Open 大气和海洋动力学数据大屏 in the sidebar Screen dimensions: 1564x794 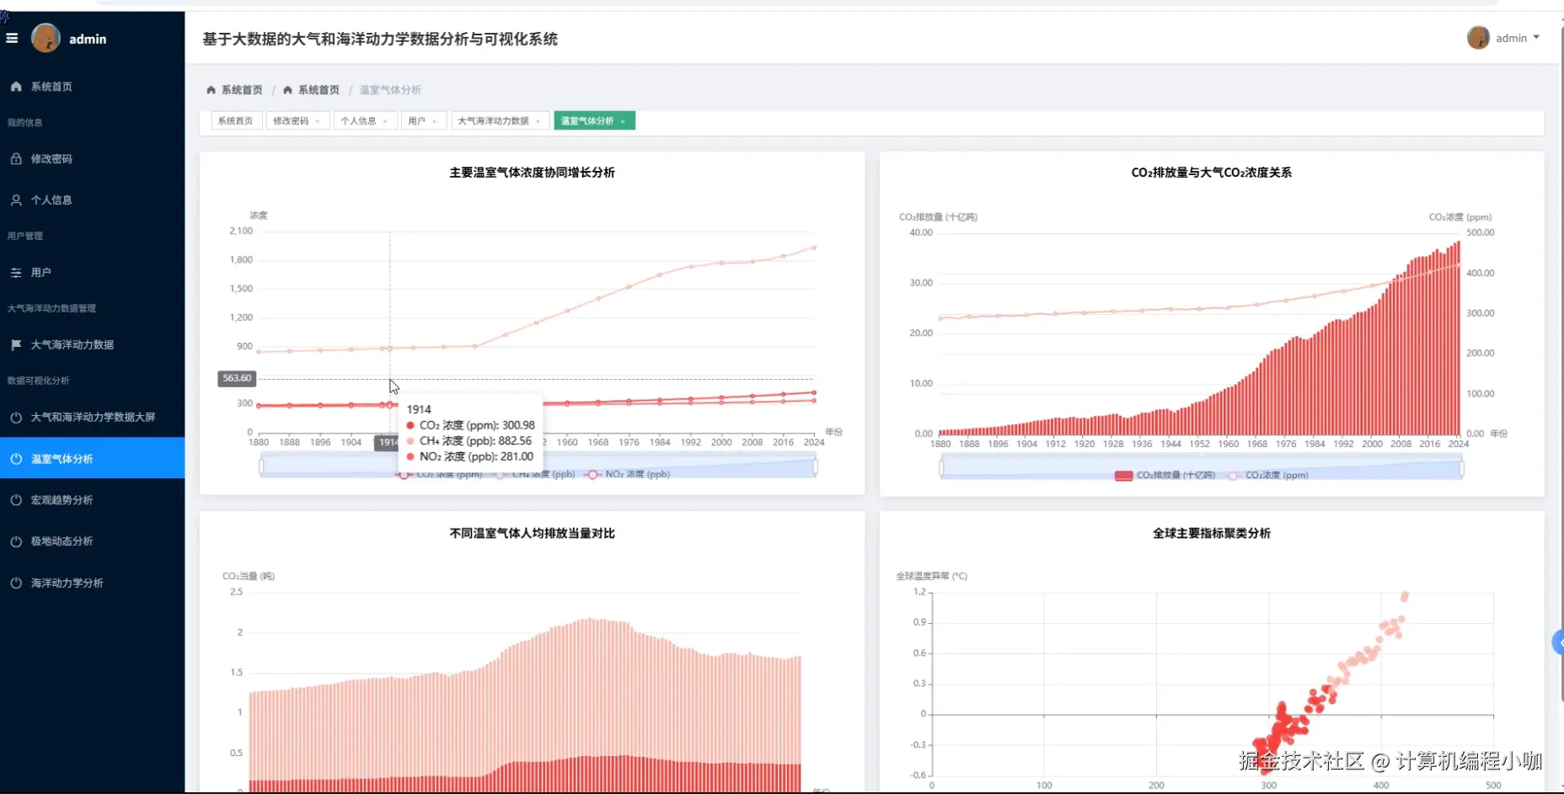pyautogui.click(x=92, y=418)
